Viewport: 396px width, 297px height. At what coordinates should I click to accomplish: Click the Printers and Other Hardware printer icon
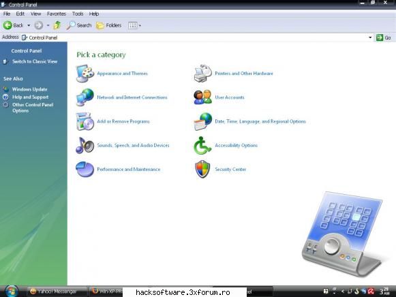click(203, 74)
